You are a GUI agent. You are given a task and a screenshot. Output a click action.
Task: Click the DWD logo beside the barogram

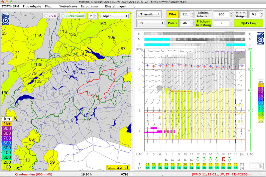pos(260,38)
